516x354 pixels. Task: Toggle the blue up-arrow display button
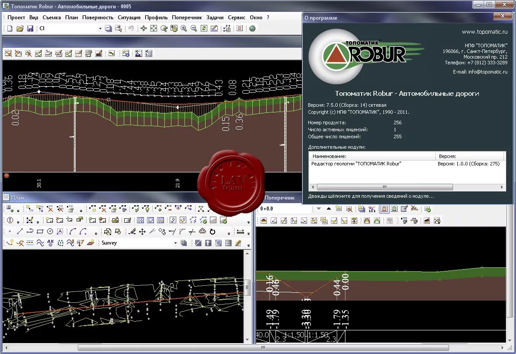point(208,243)
